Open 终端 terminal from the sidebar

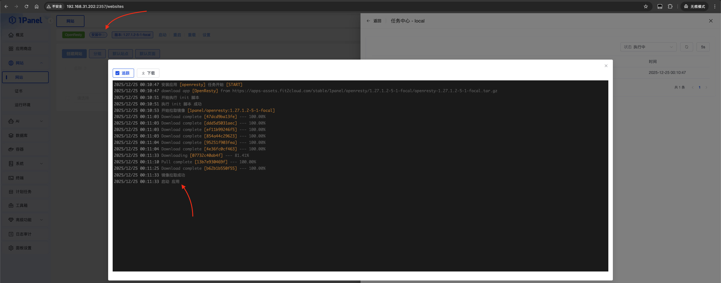tap(20, 178)
